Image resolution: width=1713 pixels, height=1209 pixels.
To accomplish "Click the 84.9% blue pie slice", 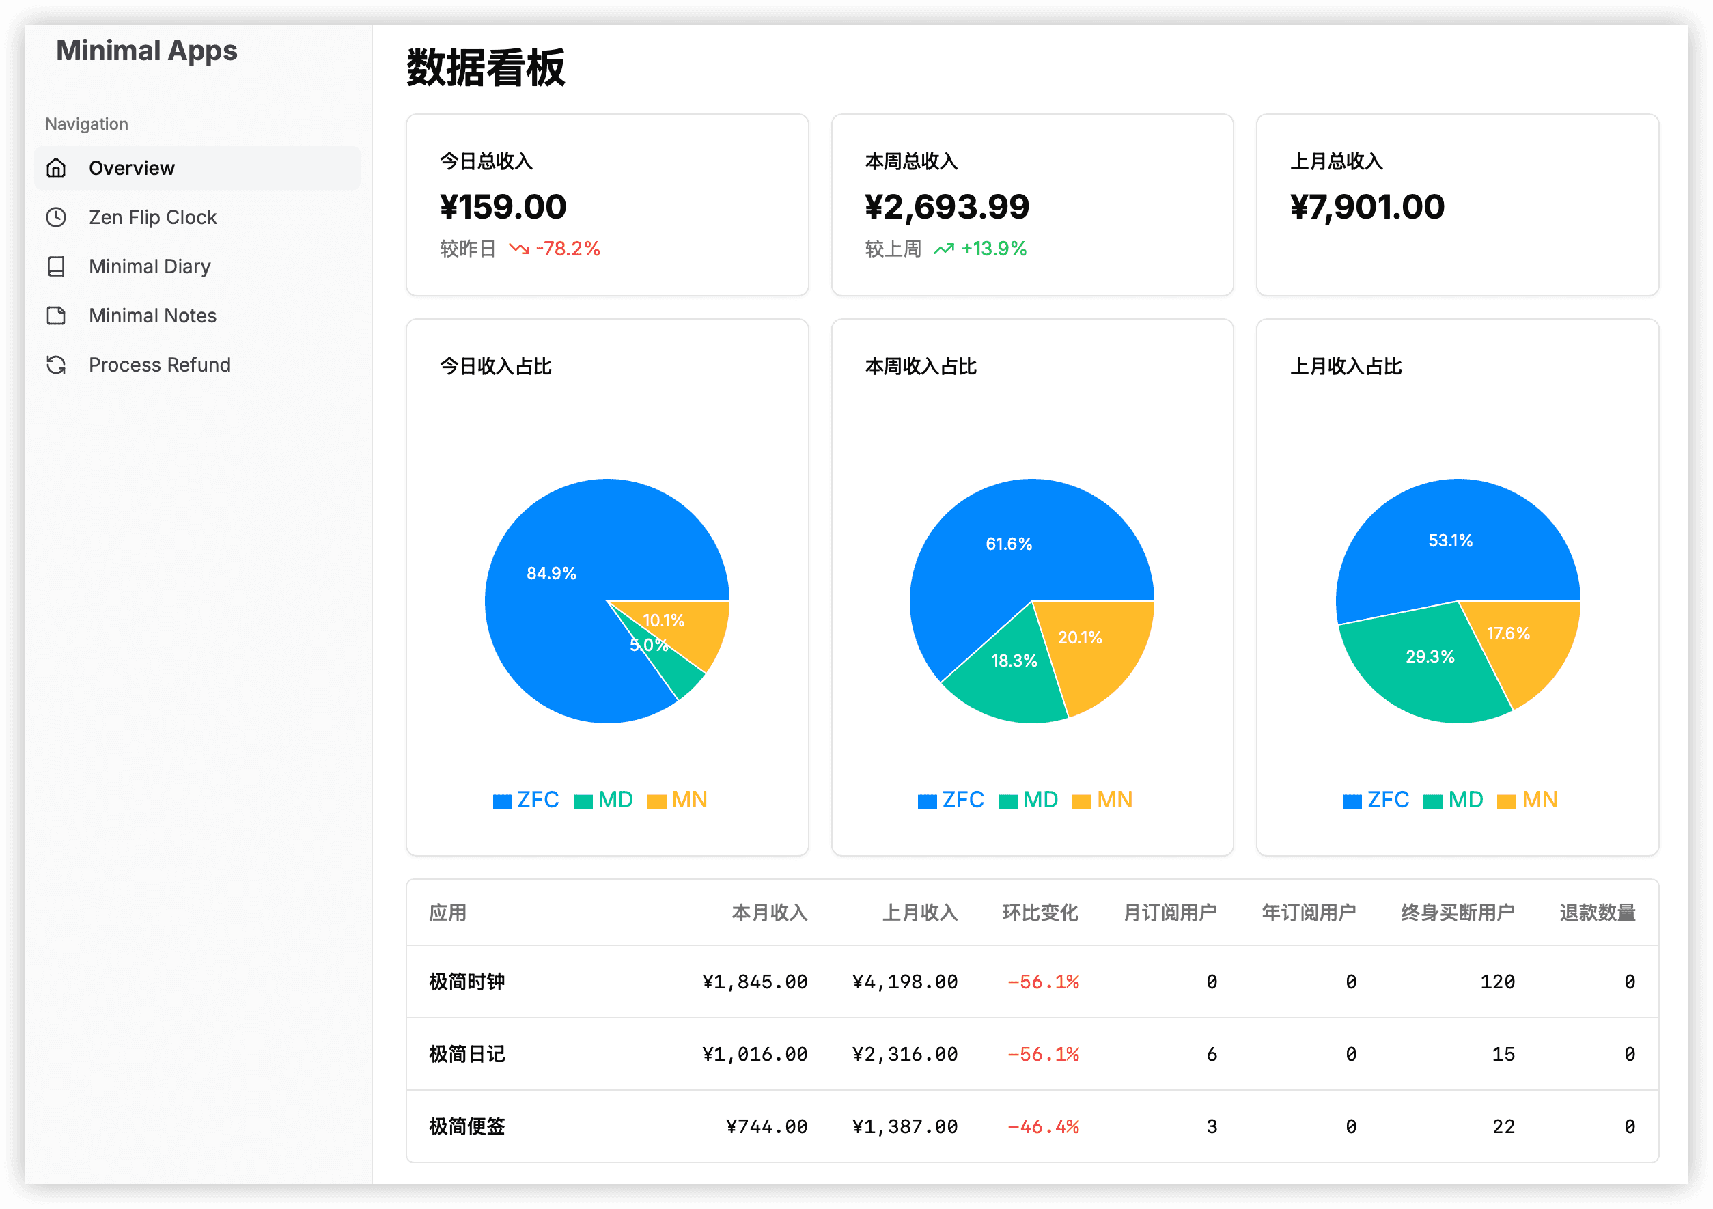I will pos(552,597).
